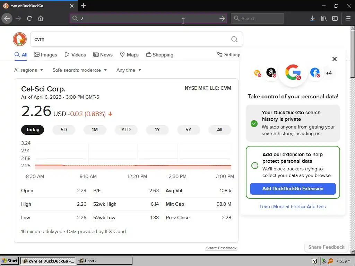
Task: Expand the Any time dropdown
Action: (129, 70)
